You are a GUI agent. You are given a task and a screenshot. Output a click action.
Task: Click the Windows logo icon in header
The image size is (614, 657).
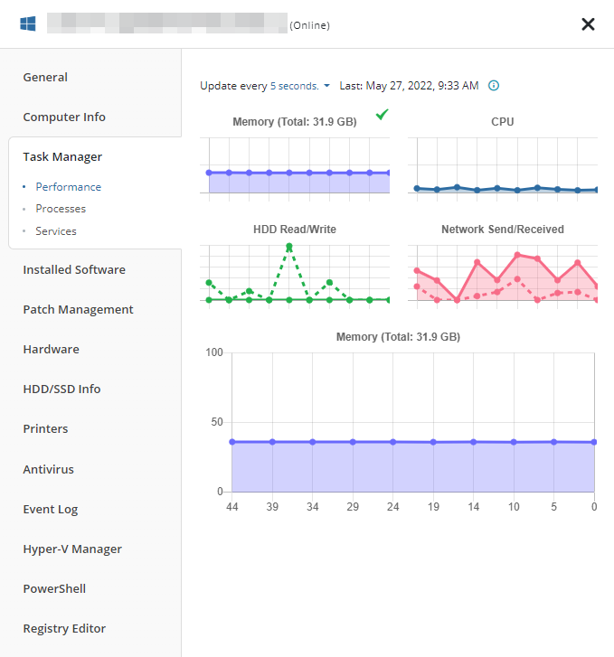[28, 23]
